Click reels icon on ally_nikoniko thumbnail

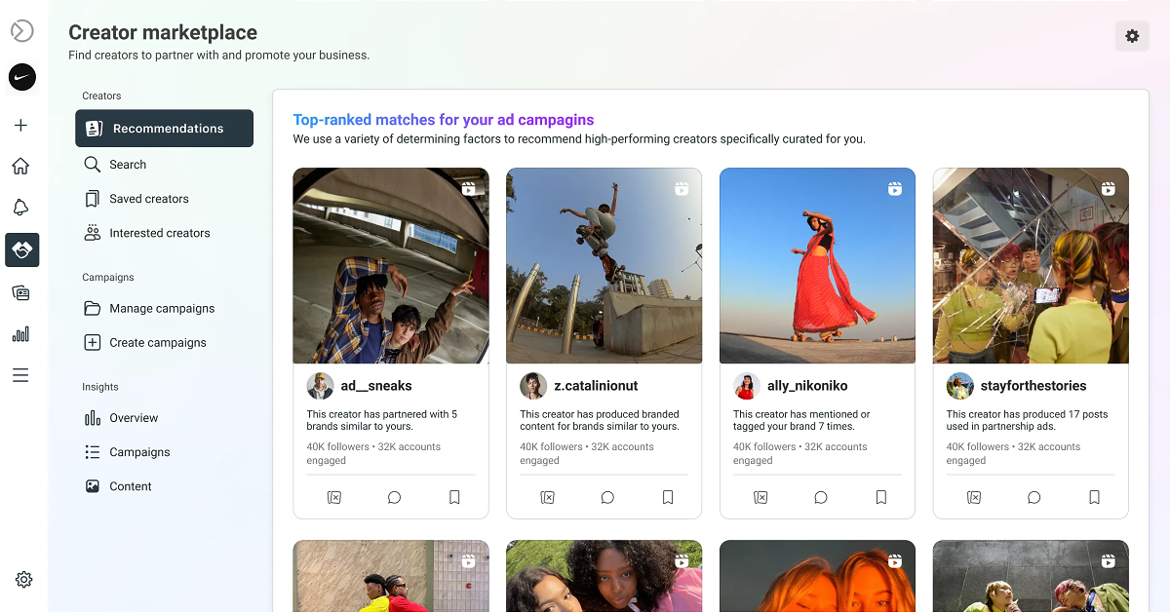tap(895, 189)
